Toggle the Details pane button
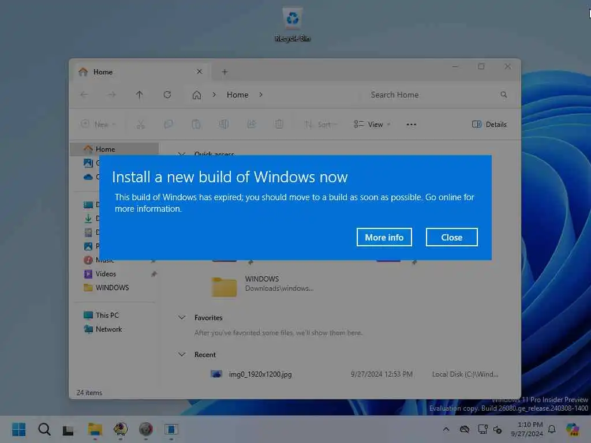The width and height of the screenshot is (591, 443). coord(489,125)
